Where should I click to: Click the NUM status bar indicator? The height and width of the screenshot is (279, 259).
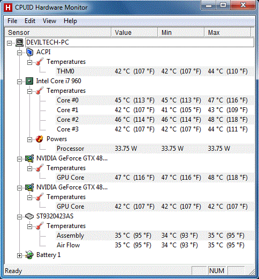[217, 271]
